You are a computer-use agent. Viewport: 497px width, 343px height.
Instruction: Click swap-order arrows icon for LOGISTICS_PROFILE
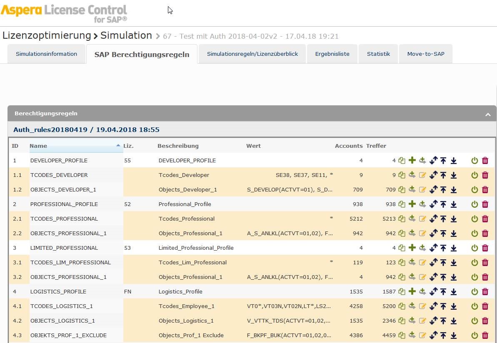click(x=433, y=292)
